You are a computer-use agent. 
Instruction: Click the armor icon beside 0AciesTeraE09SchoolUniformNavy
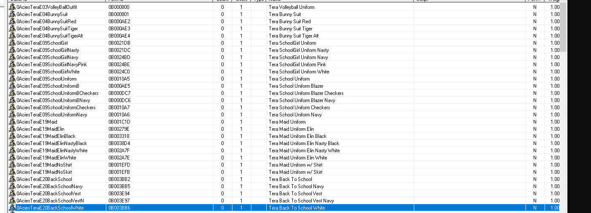click(12, 115)
